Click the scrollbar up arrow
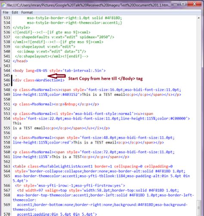 tap(198, 18)
